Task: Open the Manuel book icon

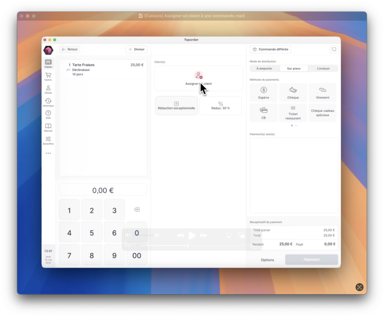Action: pos(48,127)
